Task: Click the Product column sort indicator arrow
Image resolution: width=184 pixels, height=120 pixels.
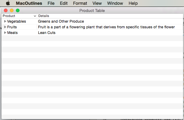Action: click(x=35, y=16)
